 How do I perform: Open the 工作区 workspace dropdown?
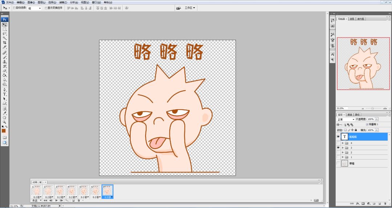[x=190, y=8]
